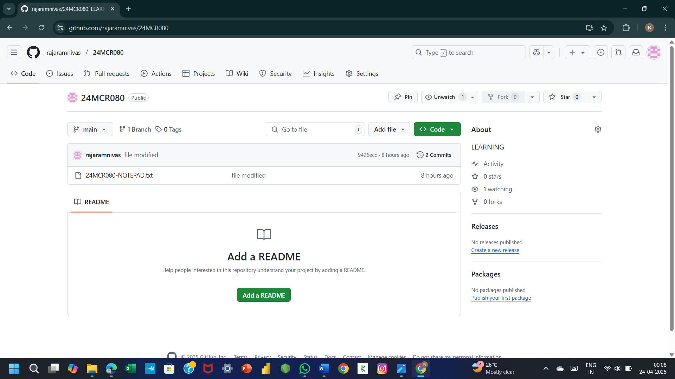Open the Activity link in About
Screen dimensions: 675x379
488,164
